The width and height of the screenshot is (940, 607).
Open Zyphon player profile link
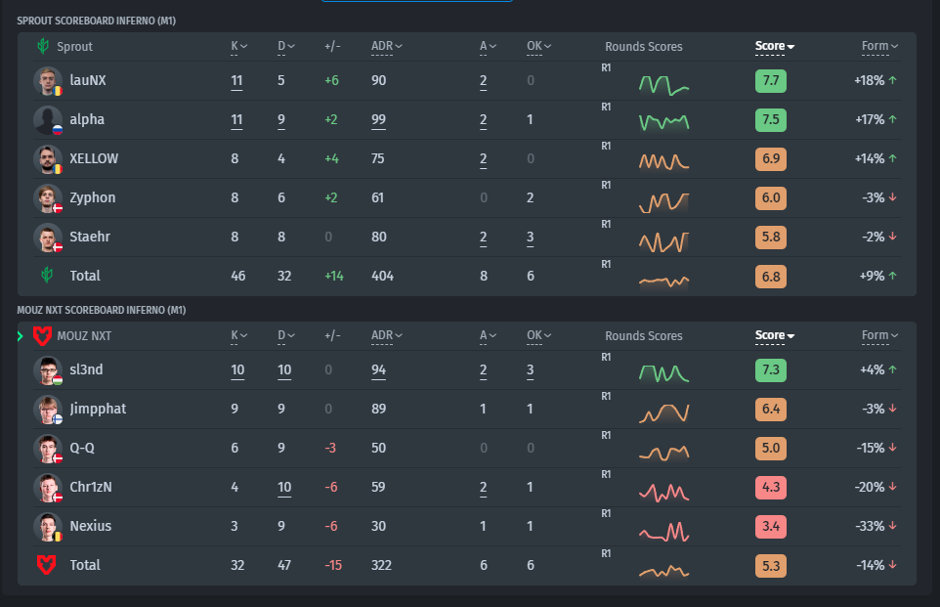tap(92, 197)
